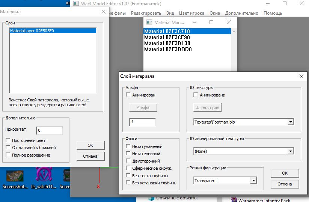Open the Transparent filter mode dropdown

(253, 180)
